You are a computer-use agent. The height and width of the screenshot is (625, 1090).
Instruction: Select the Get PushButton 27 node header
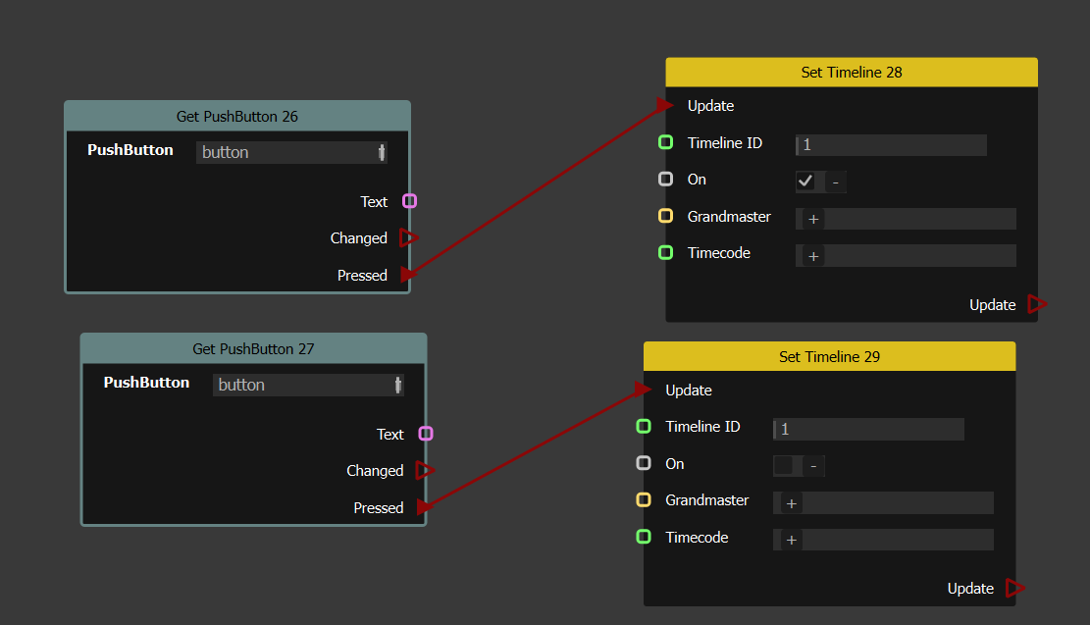(x=253, y=348)
